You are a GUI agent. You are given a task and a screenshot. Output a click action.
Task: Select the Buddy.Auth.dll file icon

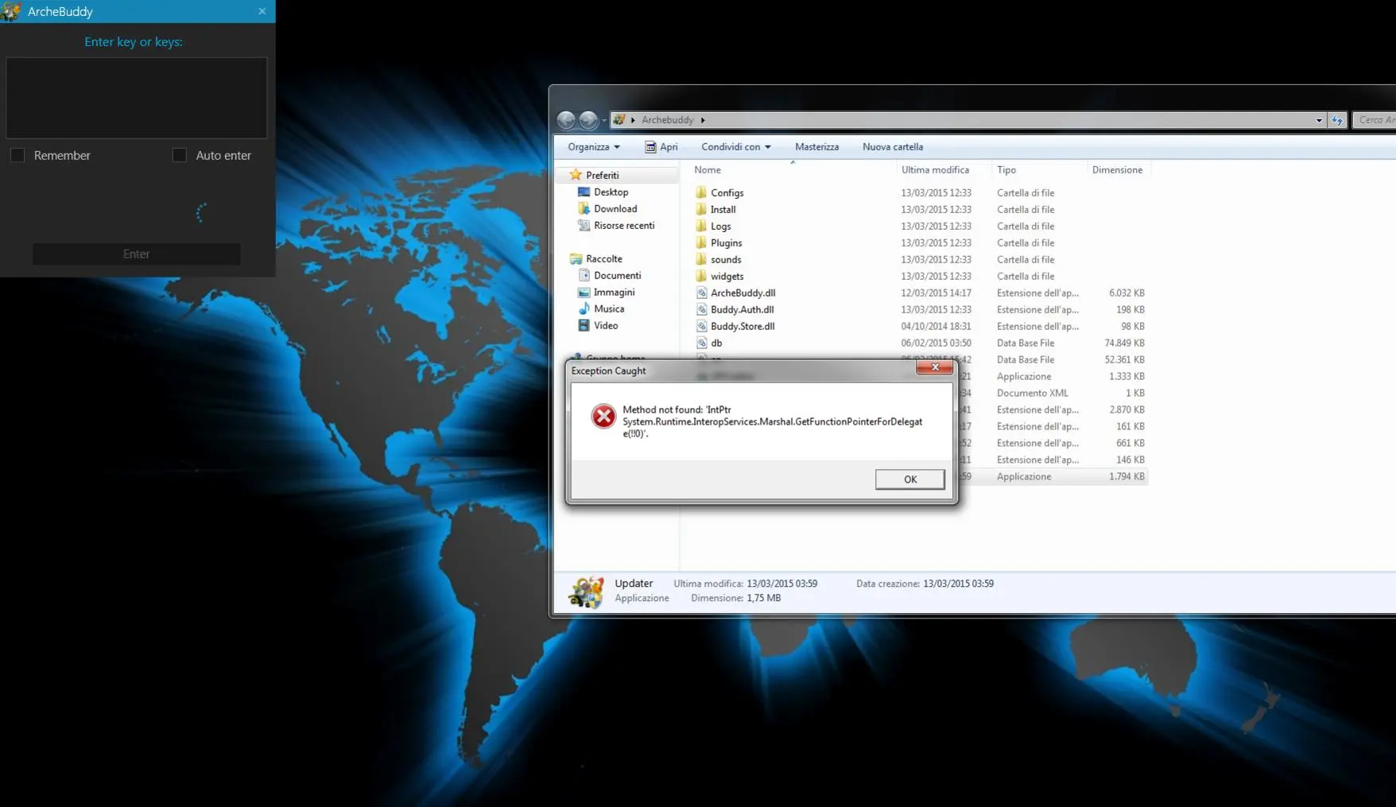(701, 309)
